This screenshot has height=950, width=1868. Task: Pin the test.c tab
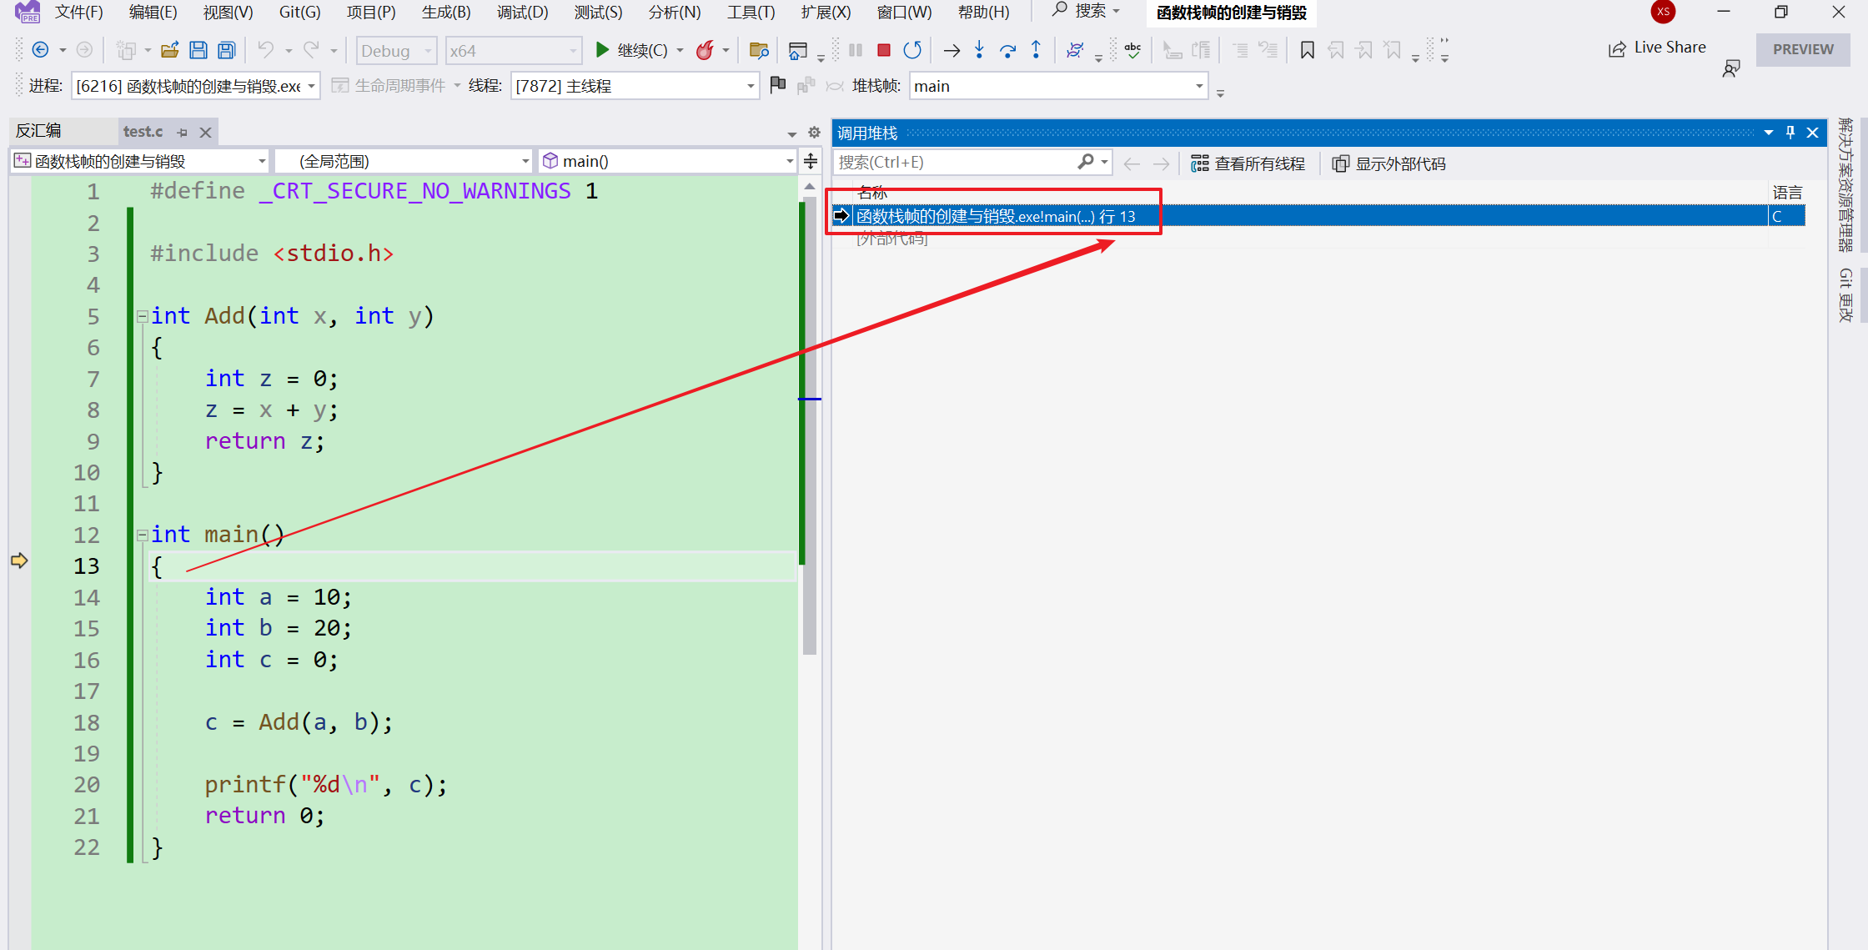tap(183, 132)
